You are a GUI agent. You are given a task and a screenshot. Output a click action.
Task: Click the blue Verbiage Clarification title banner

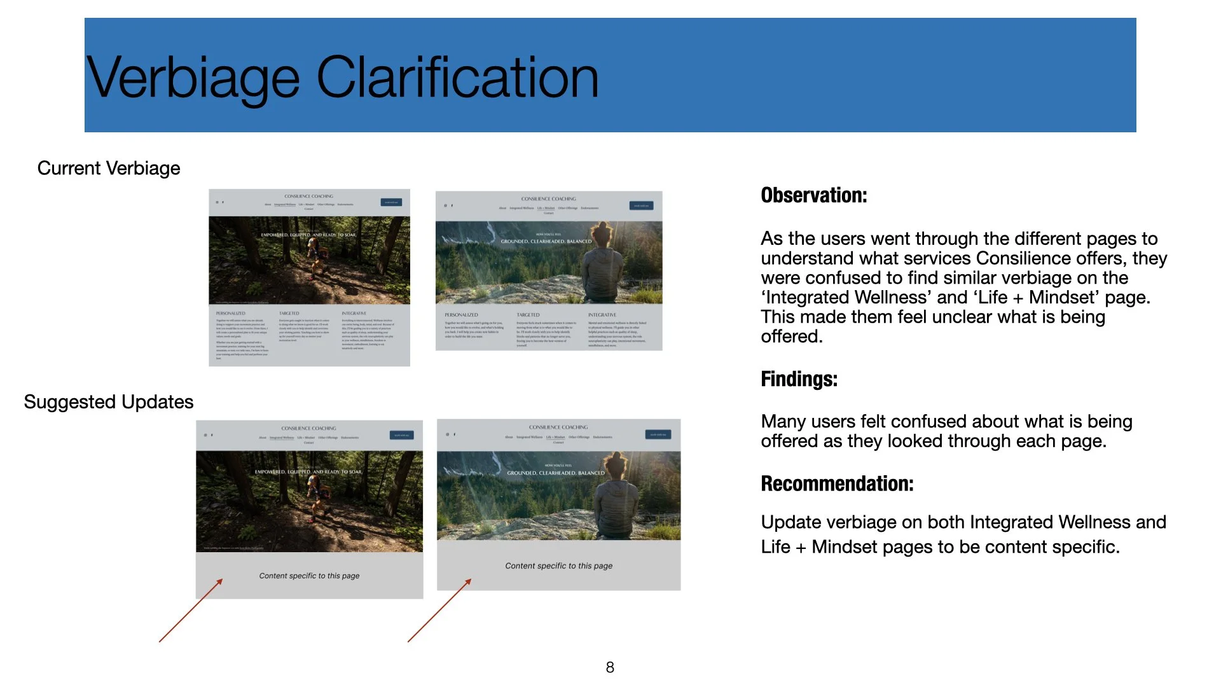coord(610,75)
